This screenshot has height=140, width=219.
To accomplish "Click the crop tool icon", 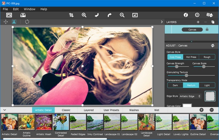I will pos(71,15).
